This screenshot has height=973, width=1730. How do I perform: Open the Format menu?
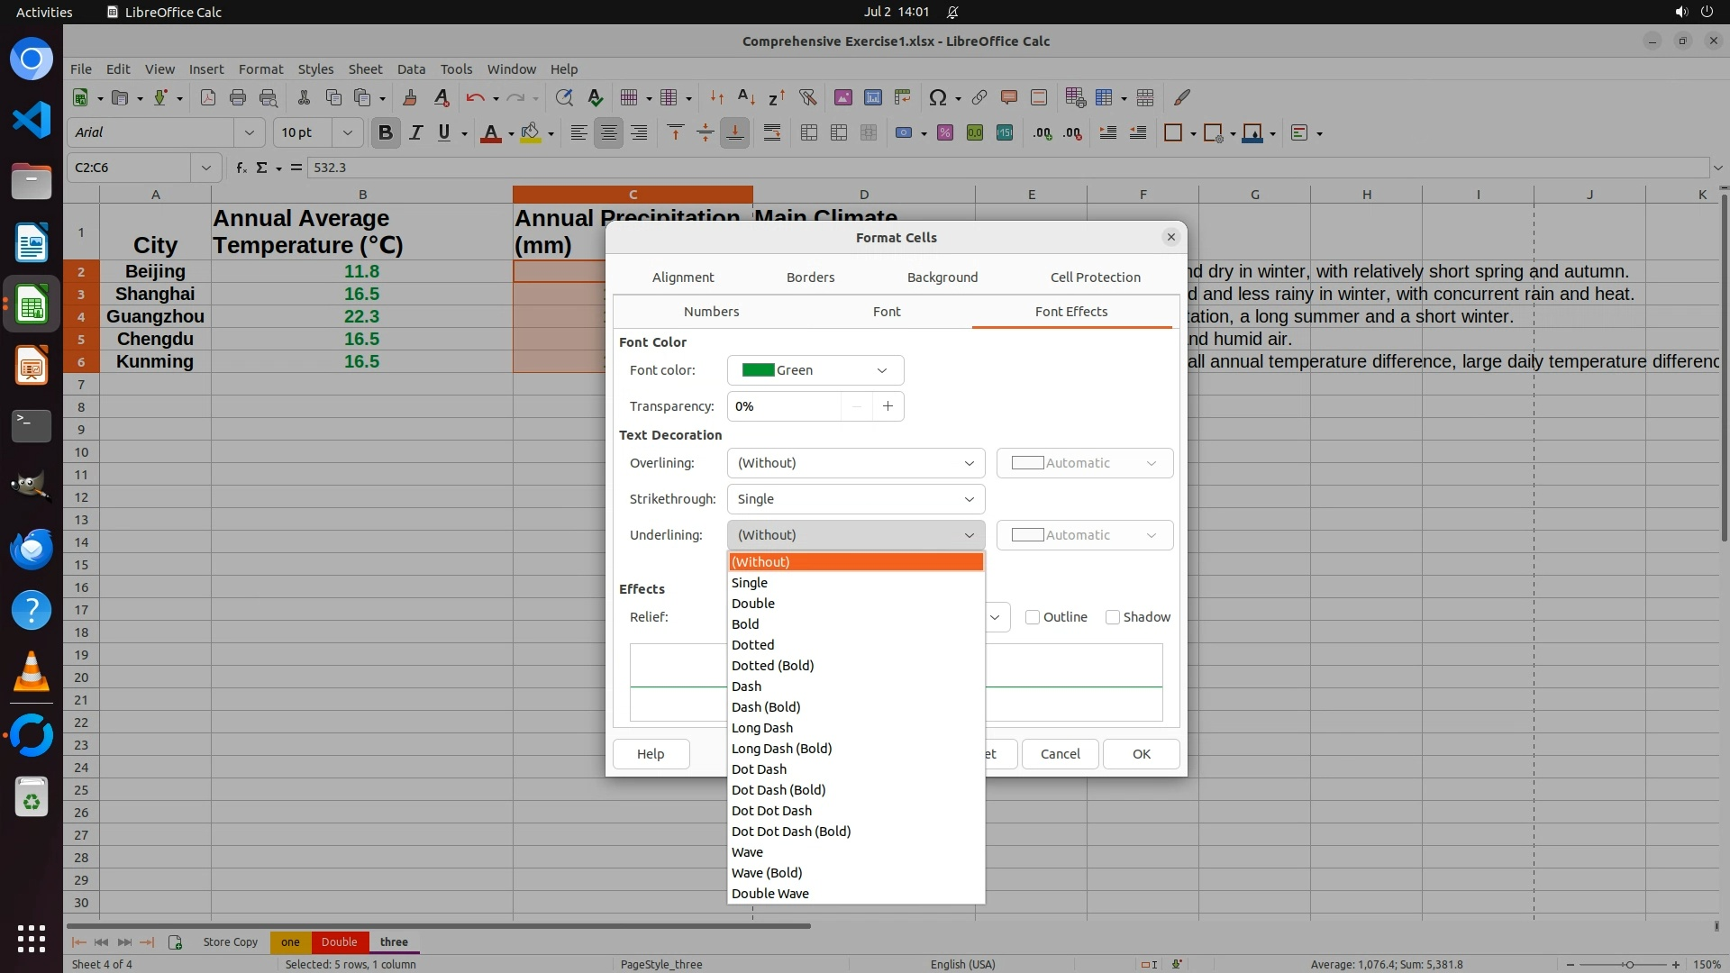260,68
